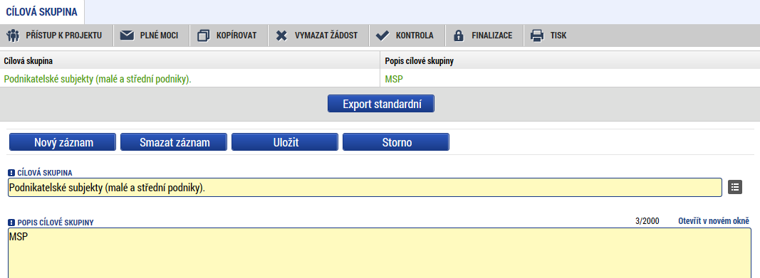Click the required-field icon beside POPIS CÍLOVÉ SKUPINY label

11,223
